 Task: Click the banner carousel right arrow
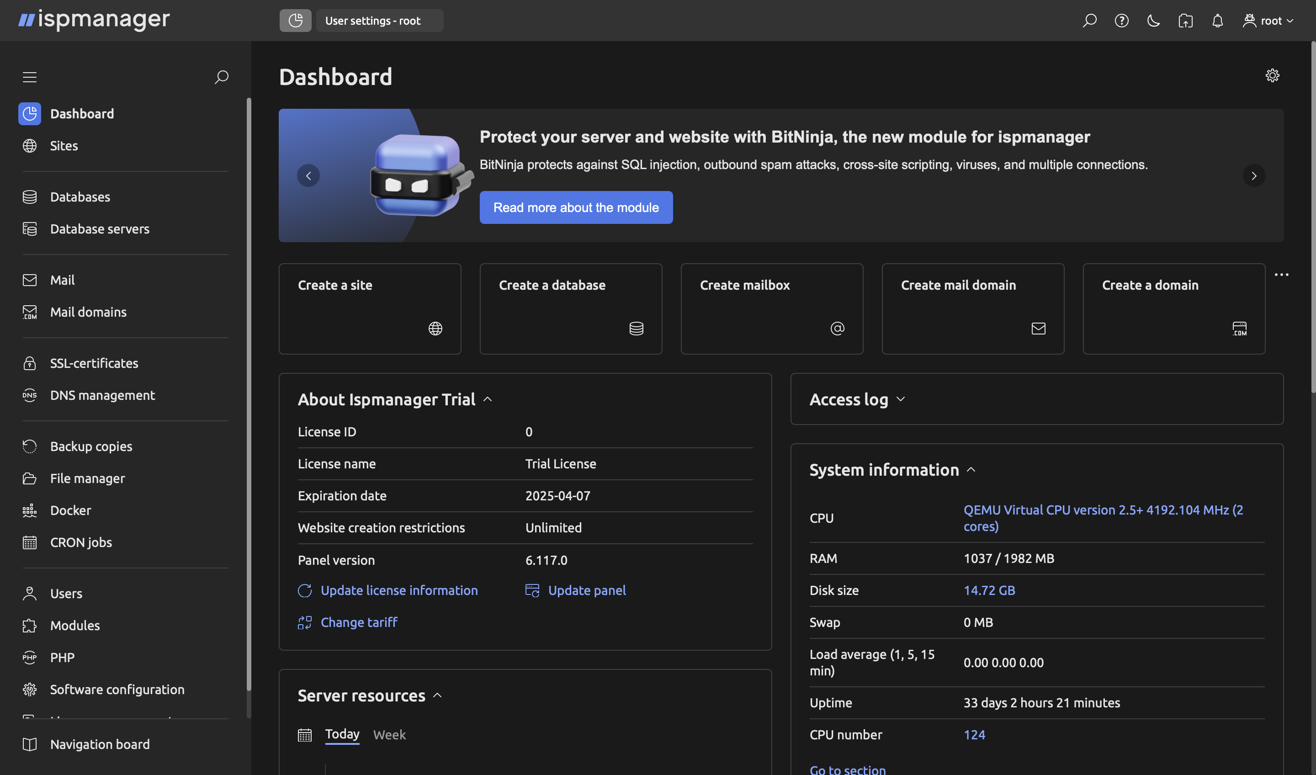pyautogui.click(x=1254, y=175)
